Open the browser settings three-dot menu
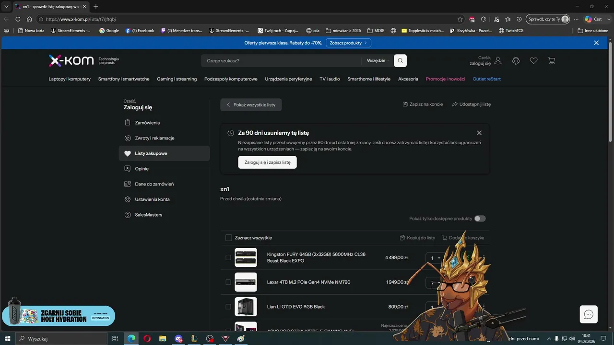This screenshot has width=614, height=345. click(x=576, y=19)
